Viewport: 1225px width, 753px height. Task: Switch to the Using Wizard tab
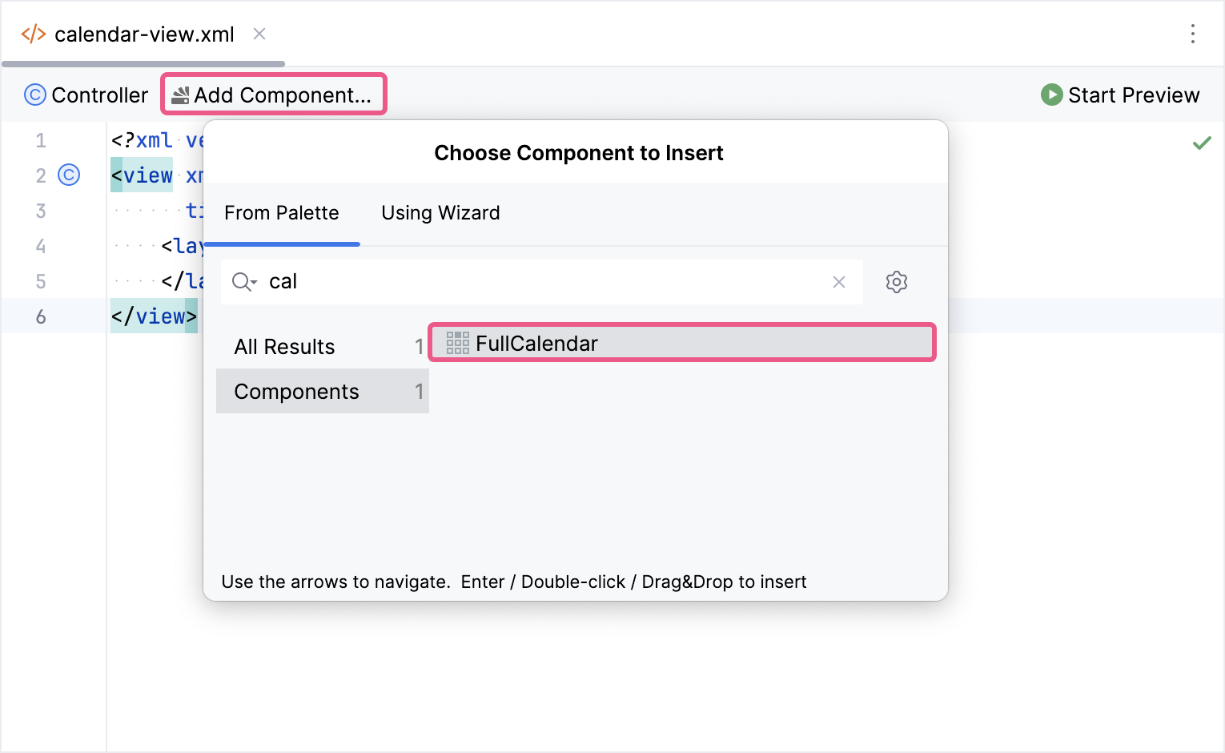coord(440,213)
